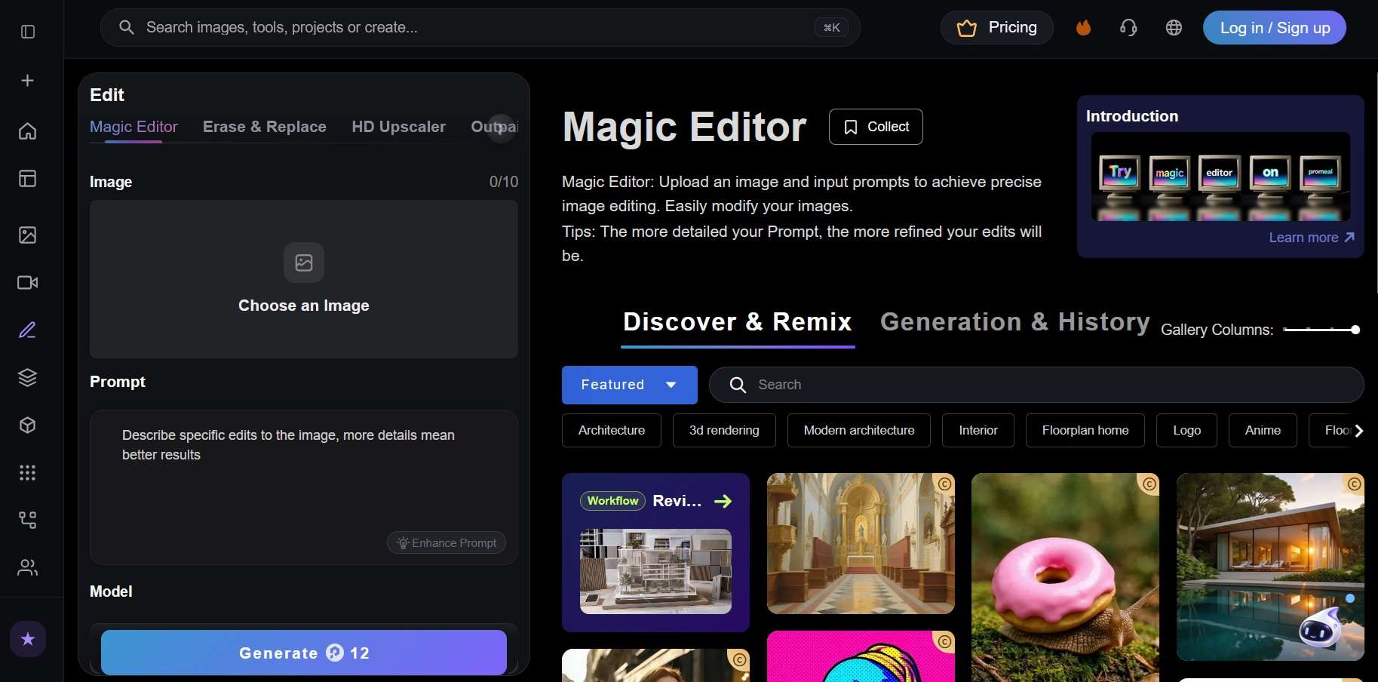Switch to Erase & Replace tab
Viewport: 1378px width, 682px height.
265,127
